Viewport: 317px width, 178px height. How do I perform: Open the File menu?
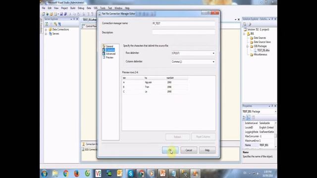44,8
